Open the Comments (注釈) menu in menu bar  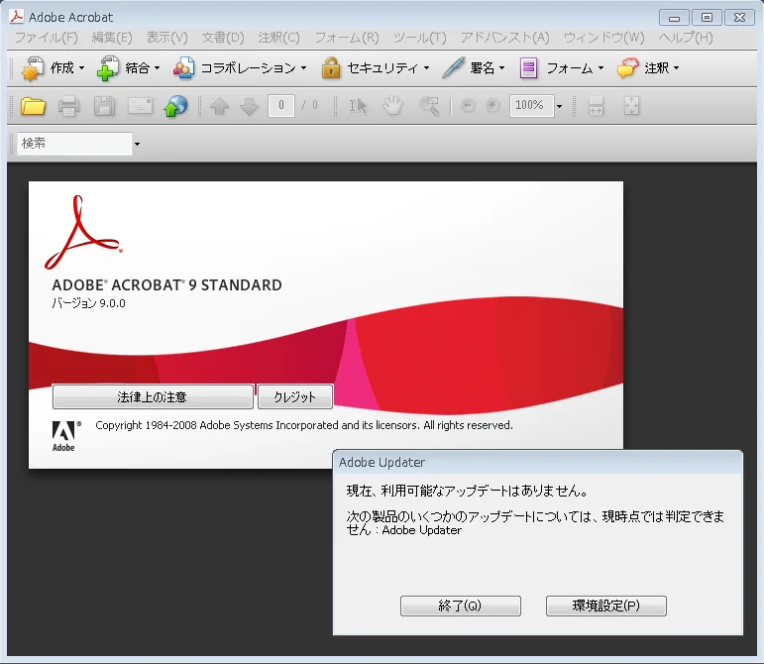278,38
